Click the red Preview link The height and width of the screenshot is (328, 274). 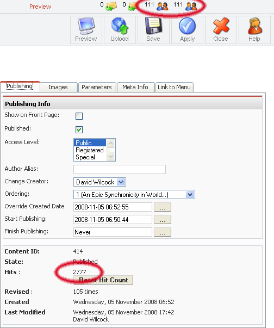point(40,7)
